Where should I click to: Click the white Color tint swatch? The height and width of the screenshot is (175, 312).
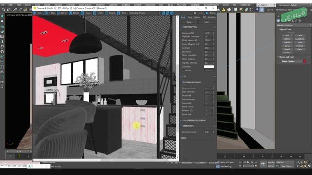209,67
